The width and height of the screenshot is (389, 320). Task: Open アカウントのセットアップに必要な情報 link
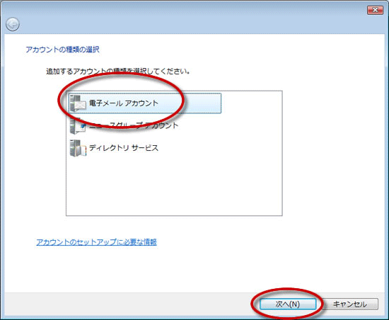click(x=96, y=242)
